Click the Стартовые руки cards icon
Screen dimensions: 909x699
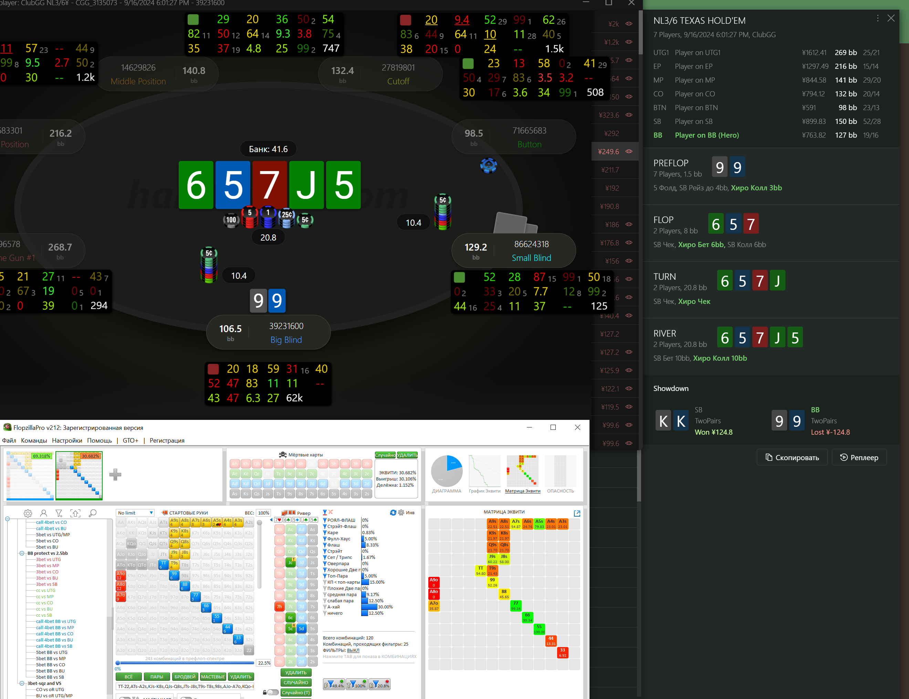(164, 513)
